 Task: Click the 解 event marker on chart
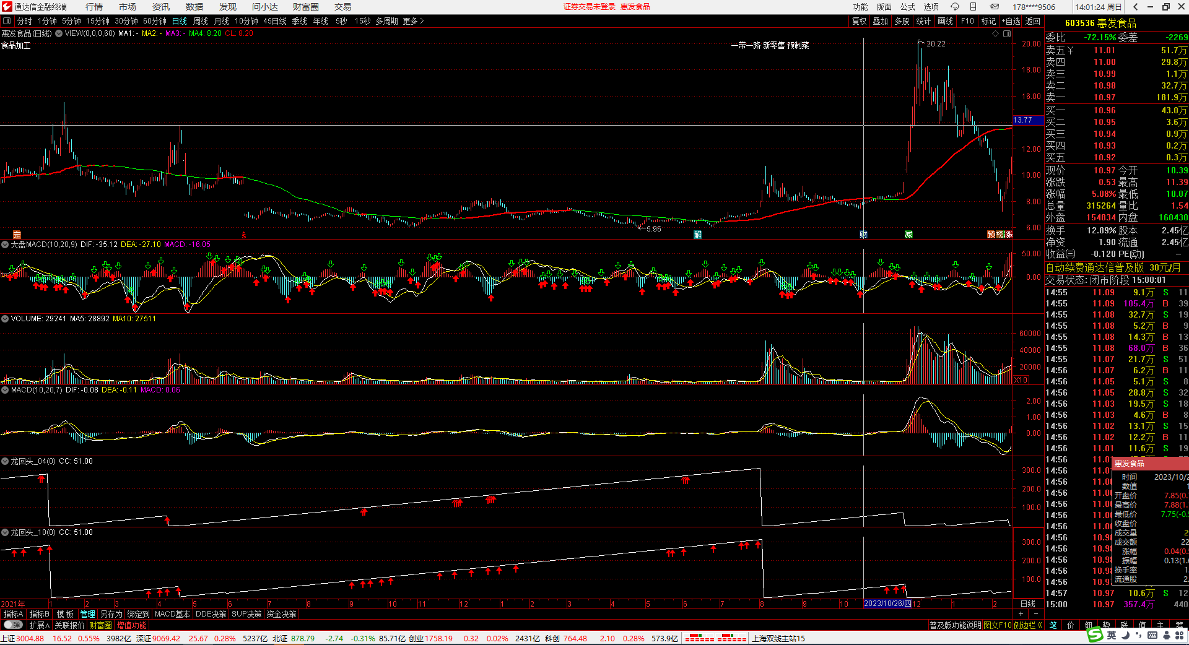click(698, 235)
